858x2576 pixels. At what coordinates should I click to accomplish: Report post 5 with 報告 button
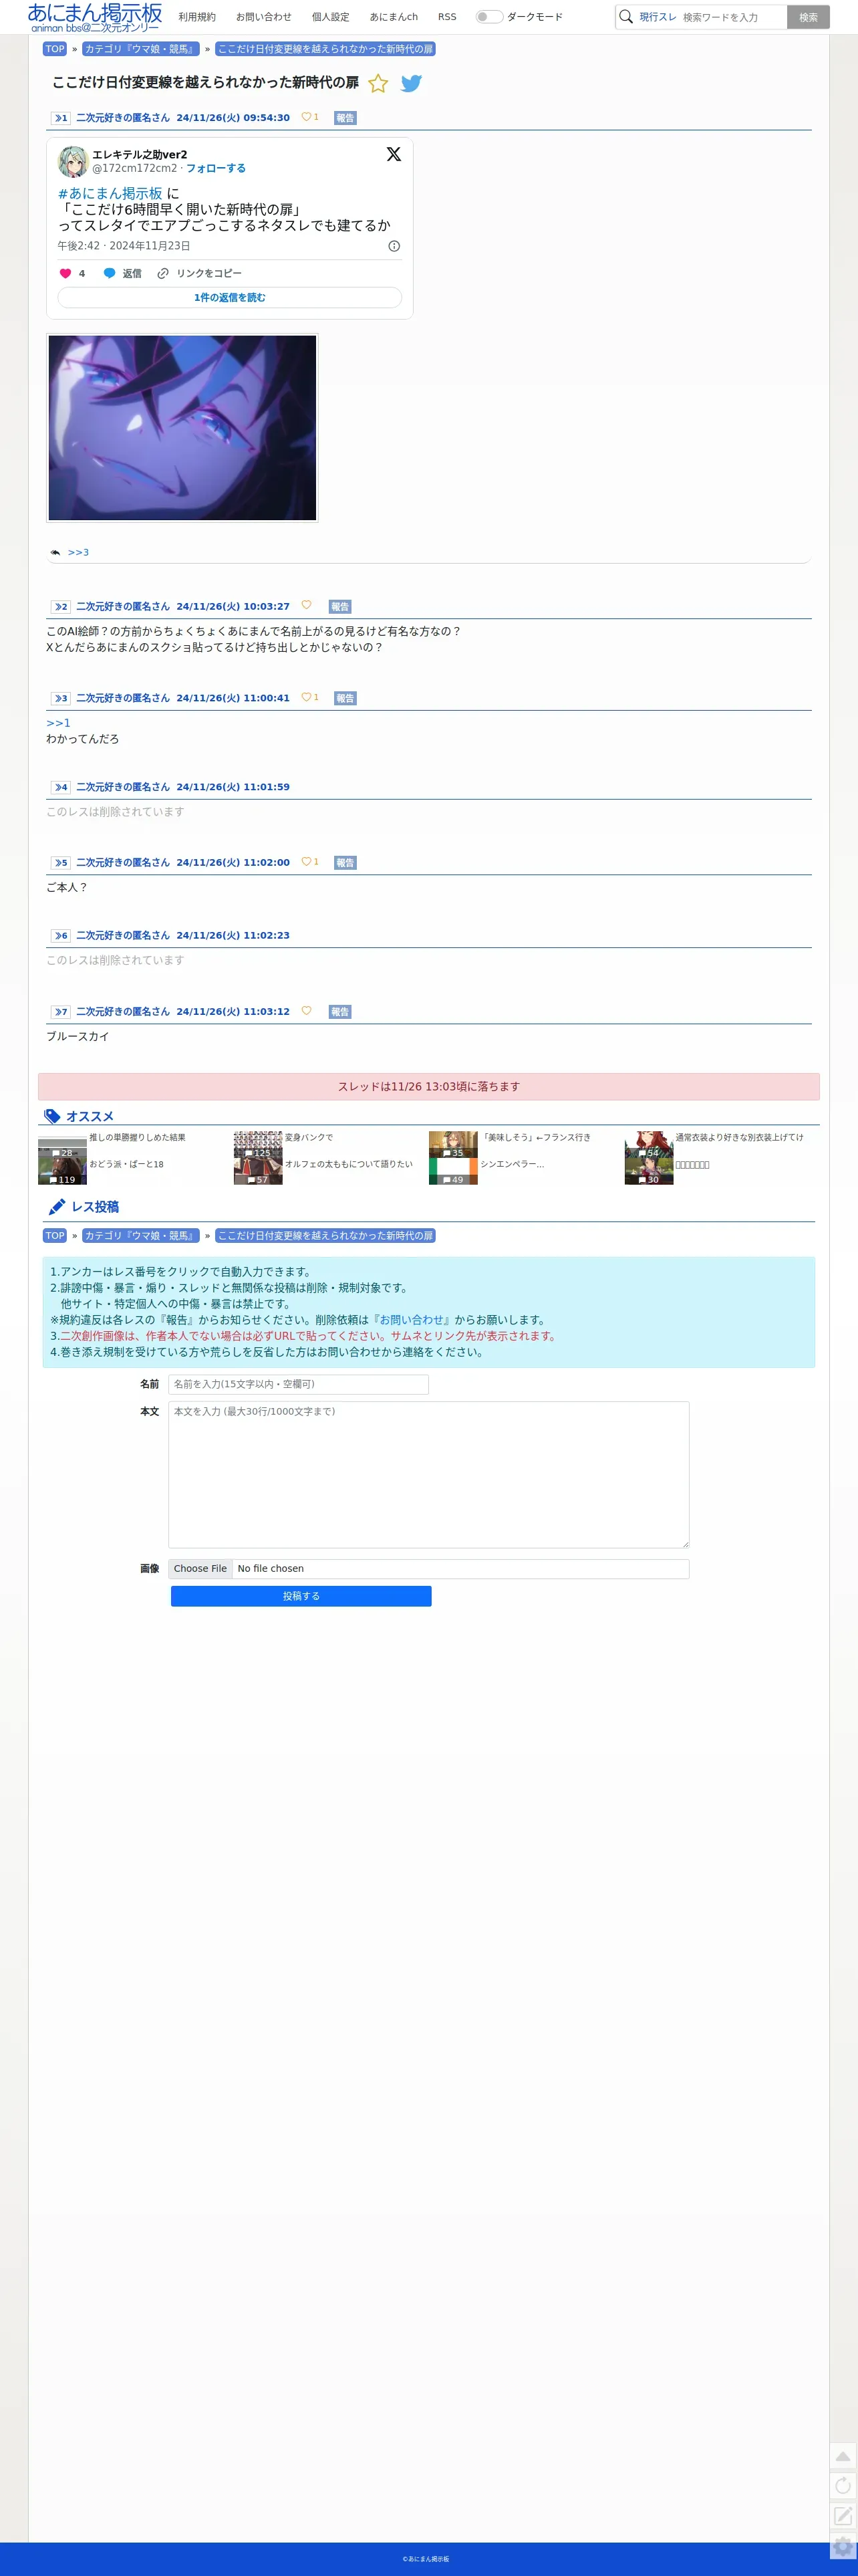pos(345,863)
